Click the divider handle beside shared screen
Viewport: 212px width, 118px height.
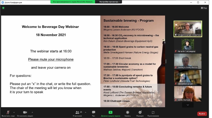pos(166,62)
